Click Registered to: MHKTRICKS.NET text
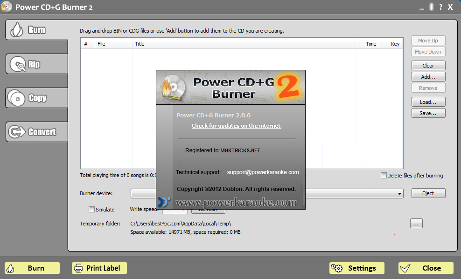 (x=223, y=150)
